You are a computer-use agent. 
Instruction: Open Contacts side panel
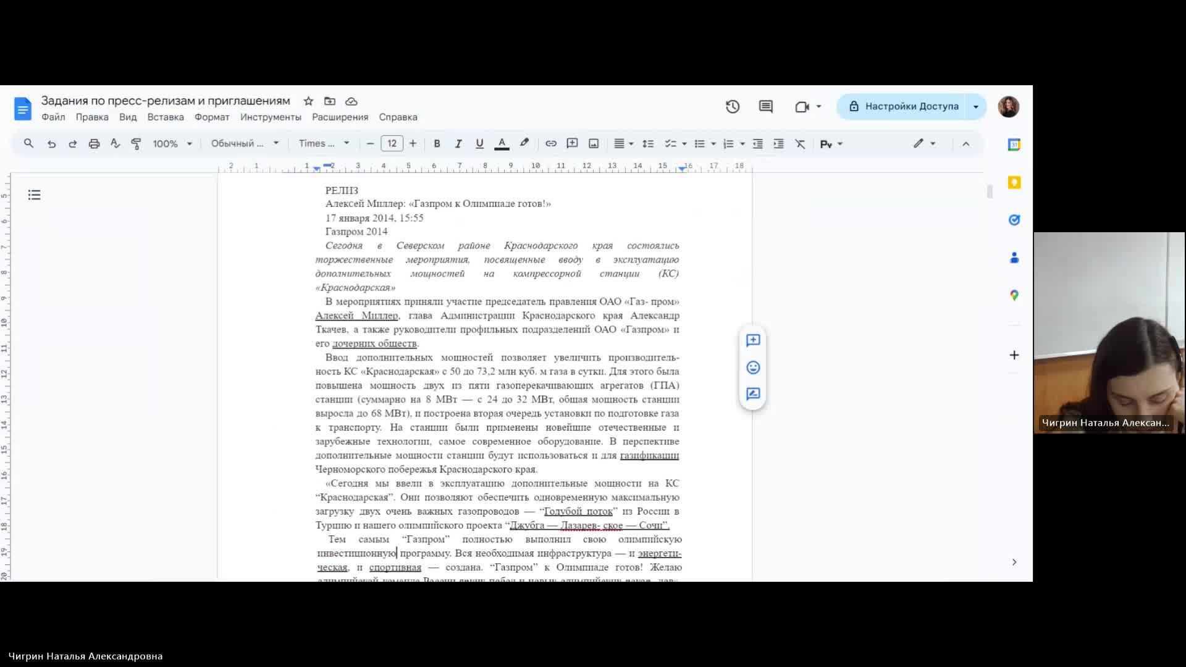point(1014,258)
